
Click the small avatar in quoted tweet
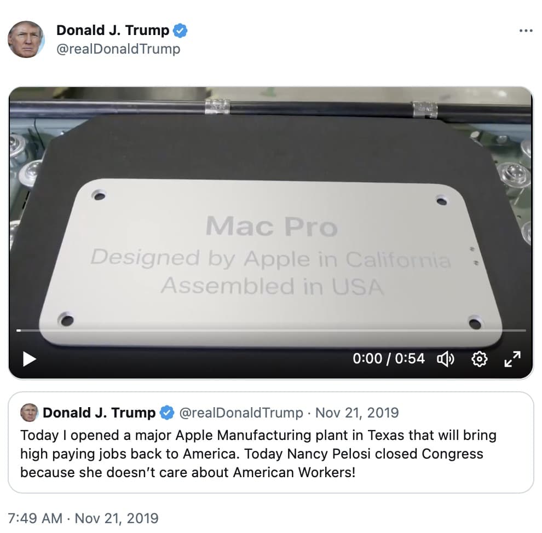29,413
